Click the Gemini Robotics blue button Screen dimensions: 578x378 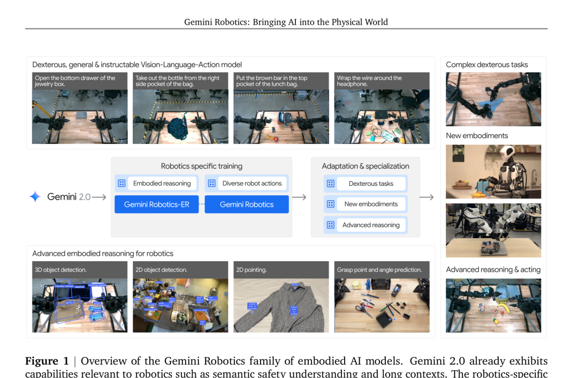pyautogui.click(x=247, y=204)
